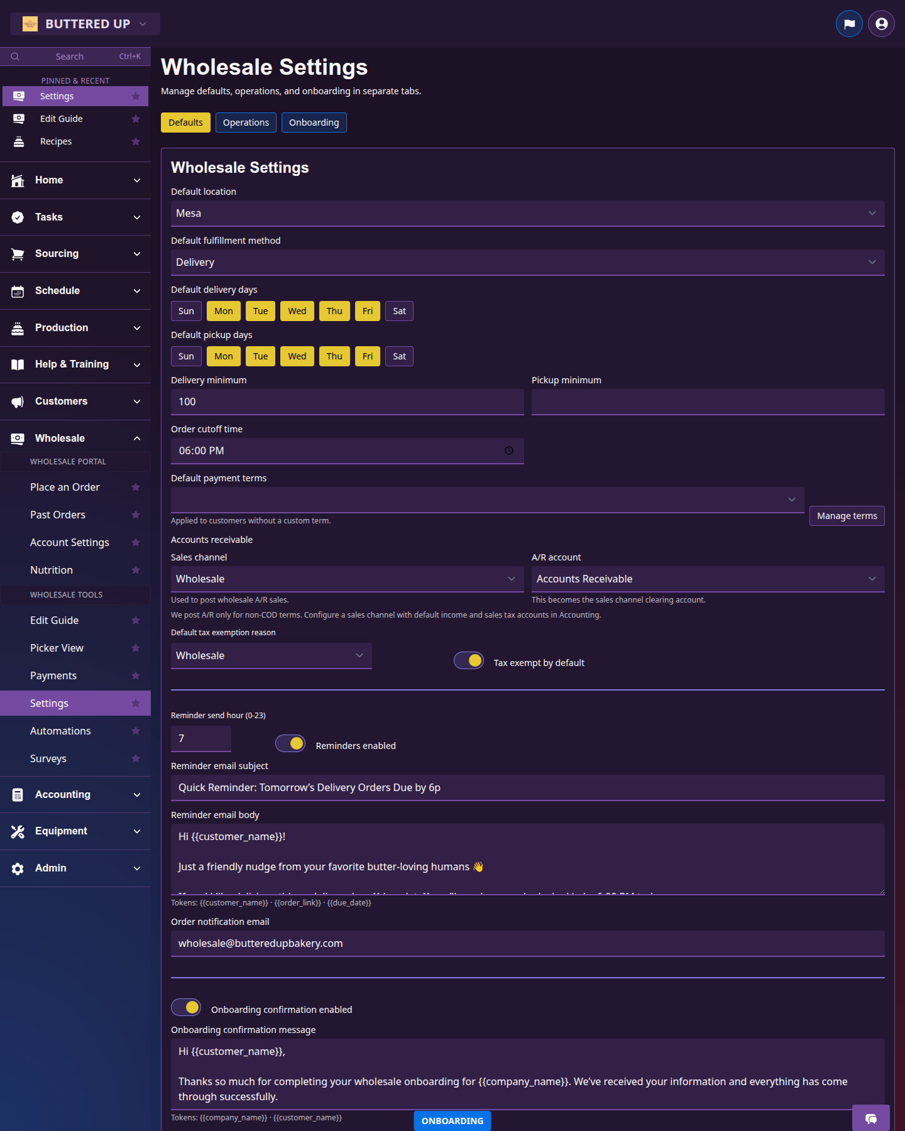Click the blue ONBOARDING button
Screen dimensions: 905x1131
pyautogui.click(x=452, y=1121)
